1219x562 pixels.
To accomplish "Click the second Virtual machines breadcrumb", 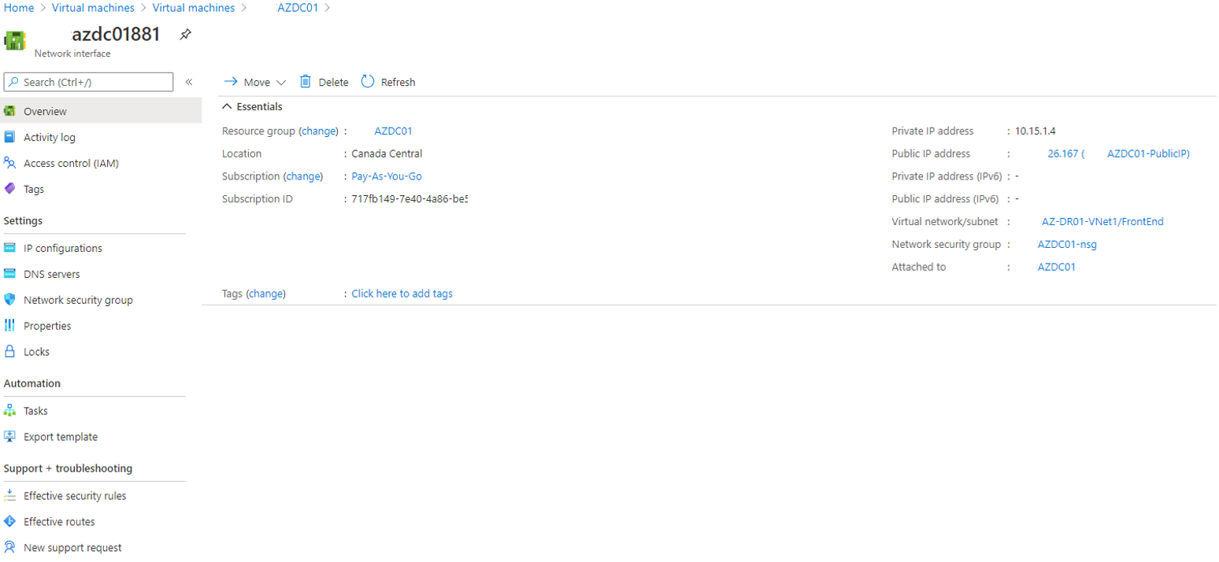I will [194, 8].
